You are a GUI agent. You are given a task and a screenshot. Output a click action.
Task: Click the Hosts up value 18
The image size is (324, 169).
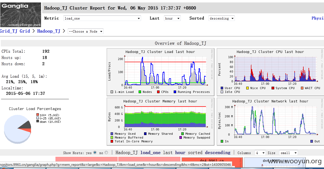coord(45,57)
